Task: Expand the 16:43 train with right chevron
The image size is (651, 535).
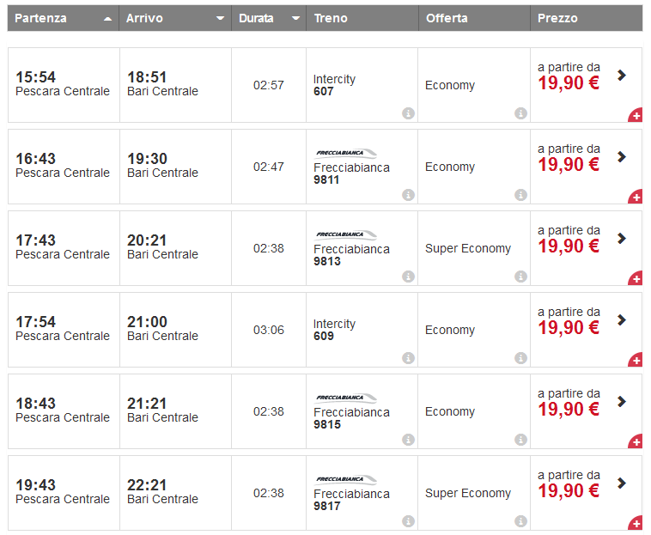Action: point(622,156)
